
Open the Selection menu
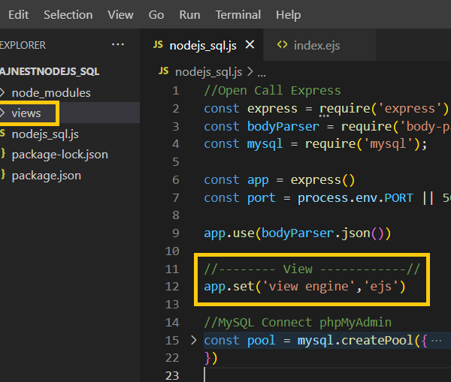[x=68, y=15]
